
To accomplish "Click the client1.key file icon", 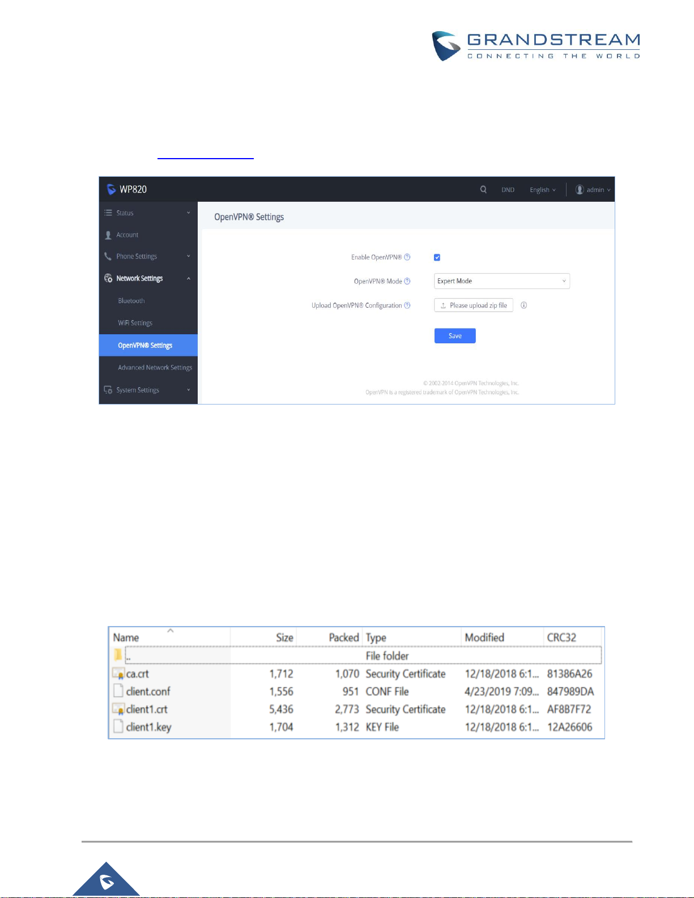I will 118,727.
